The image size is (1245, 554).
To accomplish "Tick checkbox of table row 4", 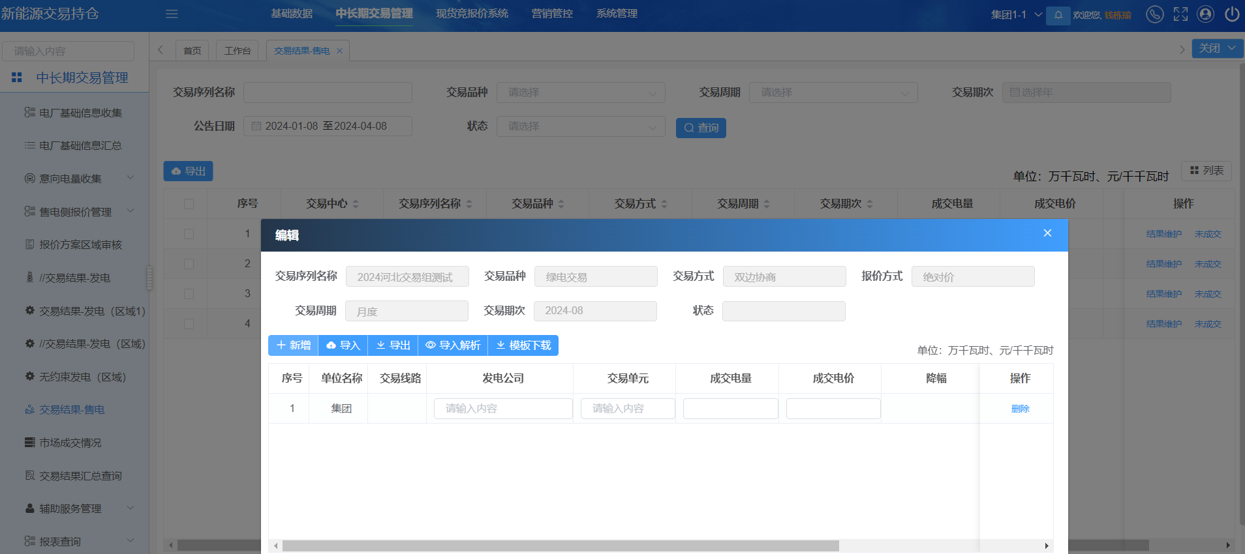I will click(189, 324).
